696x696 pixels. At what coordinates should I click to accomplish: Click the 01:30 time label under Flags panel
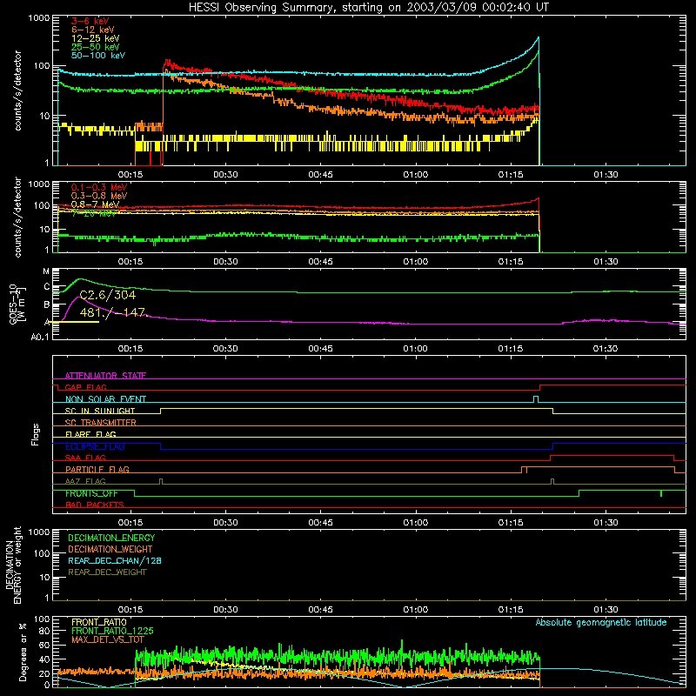pyautogui.click(x=606, y=523)
